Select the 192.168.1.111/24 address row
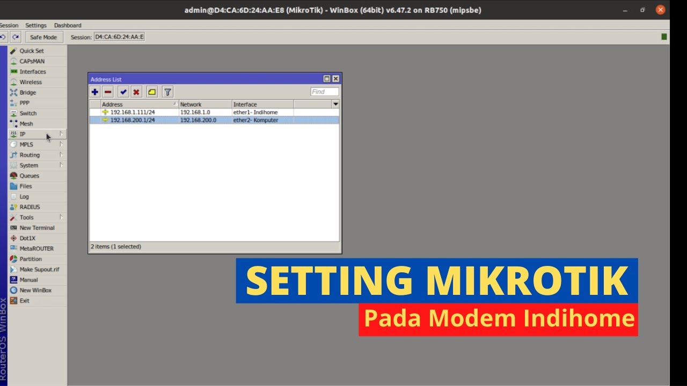The height and width of the screenshot is (386, 687). pos(214,113)
